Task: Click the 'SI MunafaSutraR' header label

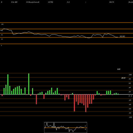Action: (x=33, y=2)
